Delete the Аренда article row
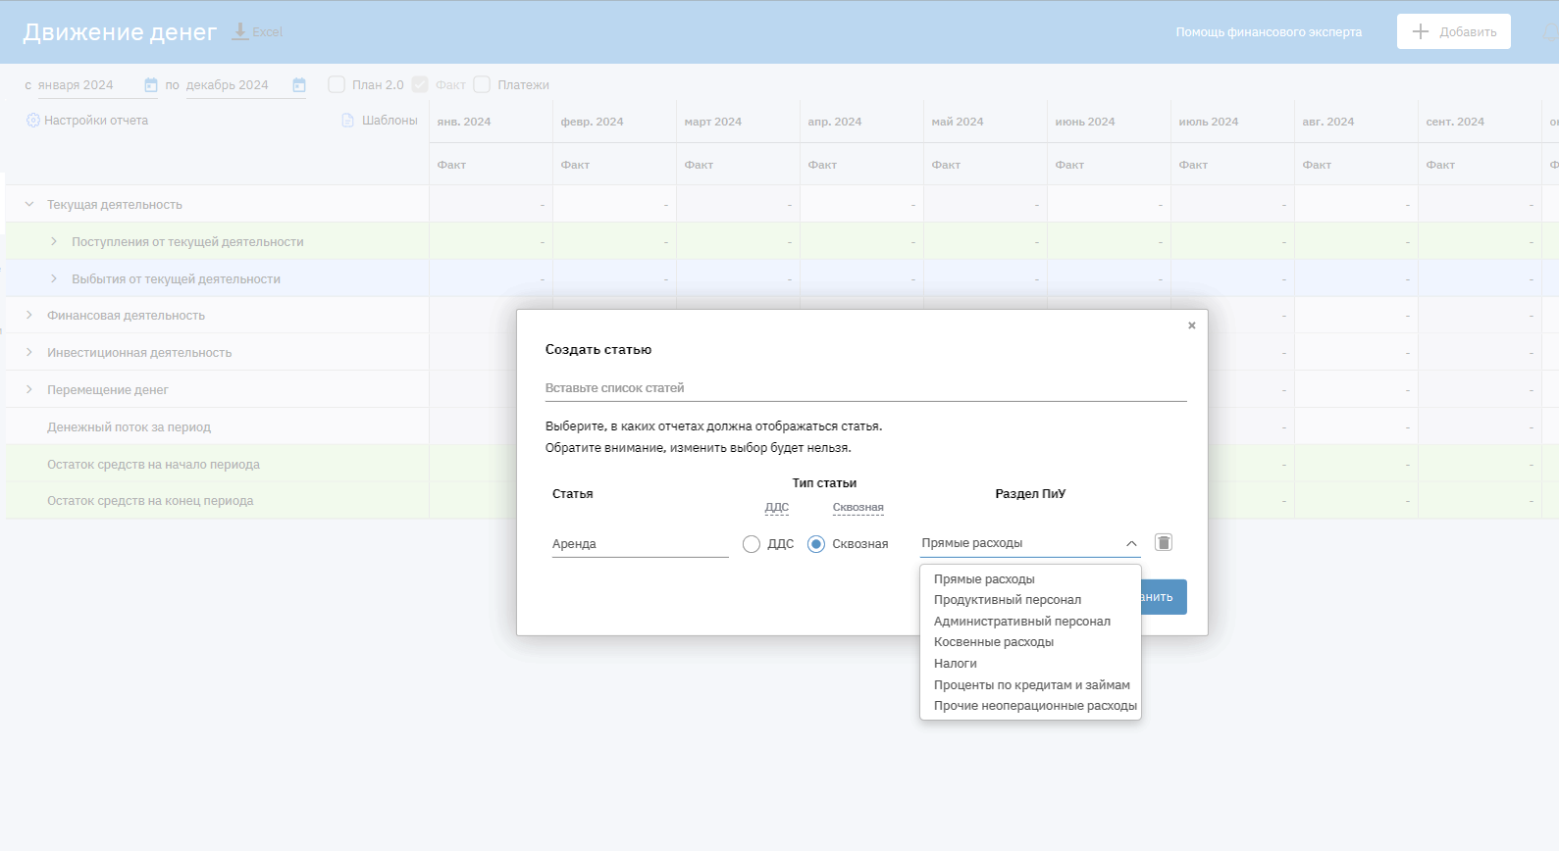Screen dimensions: 1559x851 point(1164,542)
